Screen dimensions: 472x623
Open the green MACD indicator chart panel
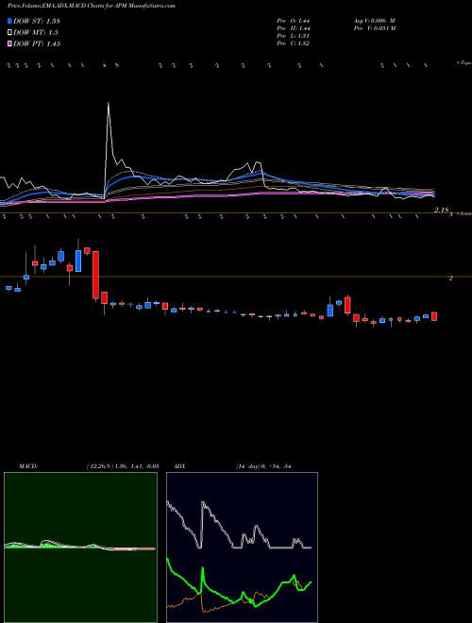[80, 547]
